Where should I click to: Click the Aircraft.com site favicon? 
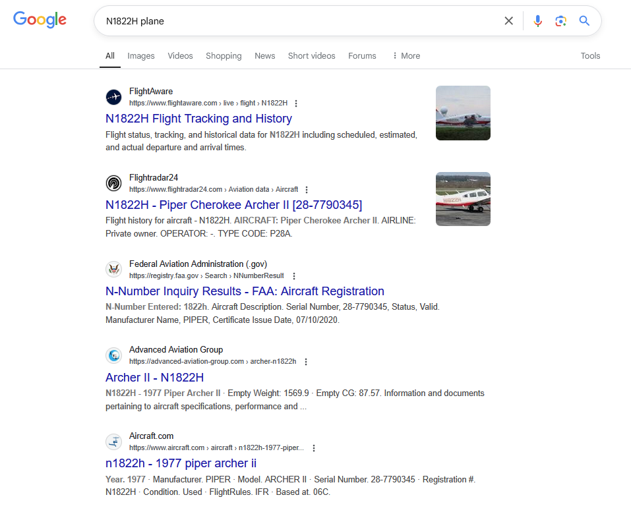pyautogui.click(x=114, y=442)
